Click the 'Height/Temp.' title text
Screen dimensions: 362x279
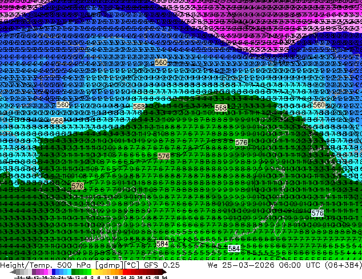(26, 265)
